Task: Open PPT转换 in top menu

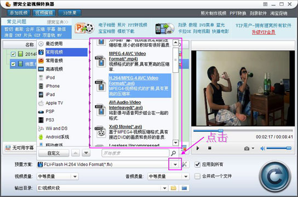Action: (238, 13)
